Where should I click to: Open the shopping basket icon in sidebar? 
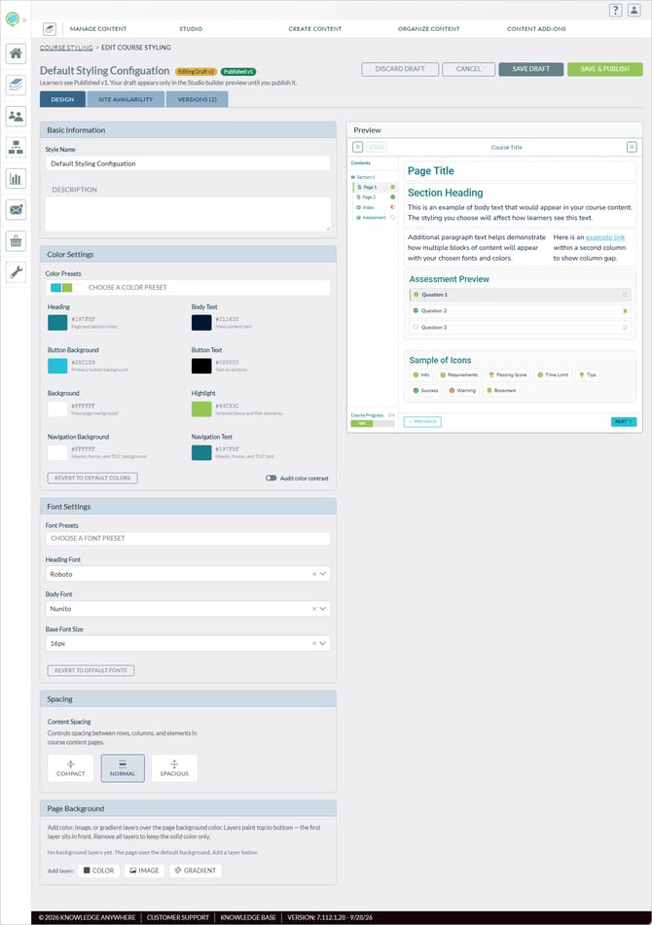16,240
